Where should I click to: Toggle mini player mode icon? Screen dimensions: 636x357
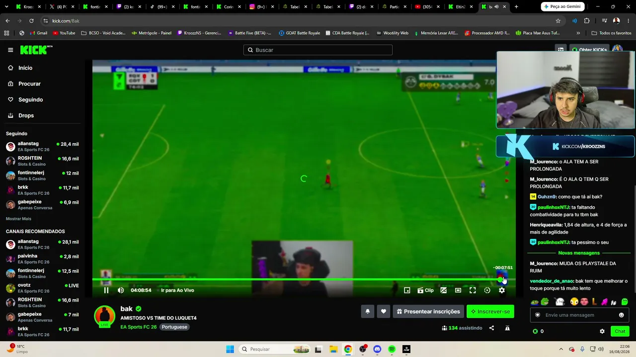tap(407, 291)
